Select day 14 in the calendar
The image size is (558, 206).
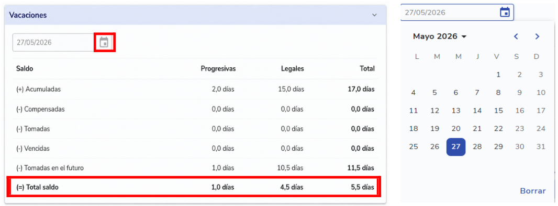(477, 111)
